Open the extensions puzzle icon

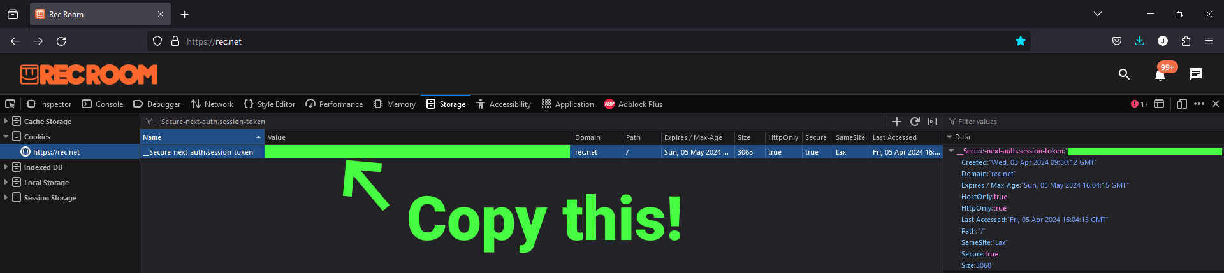1186,41
